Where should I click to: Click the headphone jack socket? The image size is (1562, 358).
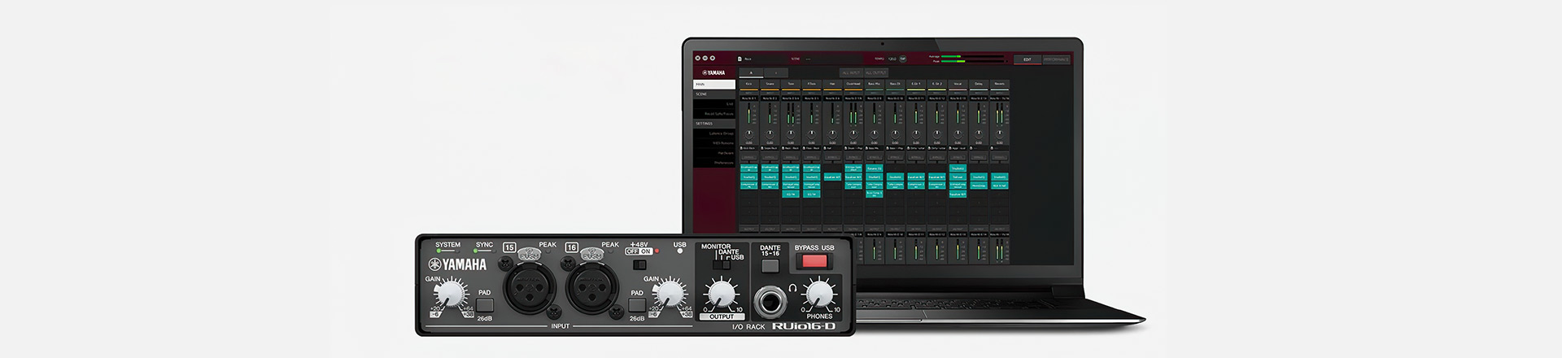click(x=770, y=301)
